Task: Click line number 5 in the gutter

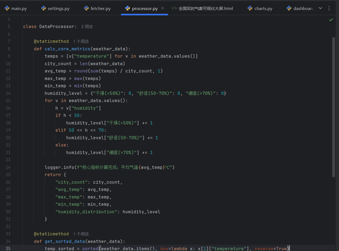Action: click(9, 27)
